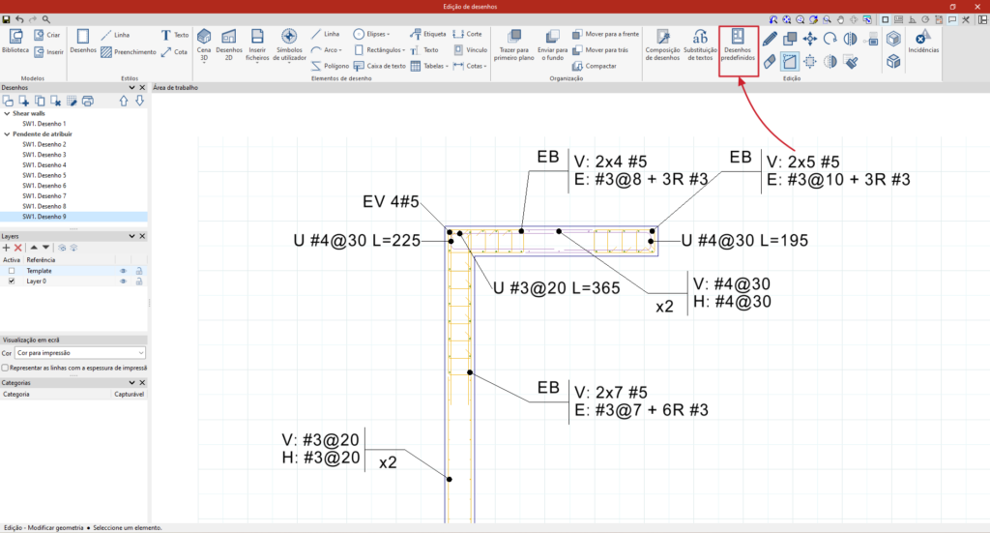Image resolution: width=990 pixels, height=533 pixels.
Task: Expand the Tabelas dropdown arrow
Action: pos(445,67)
